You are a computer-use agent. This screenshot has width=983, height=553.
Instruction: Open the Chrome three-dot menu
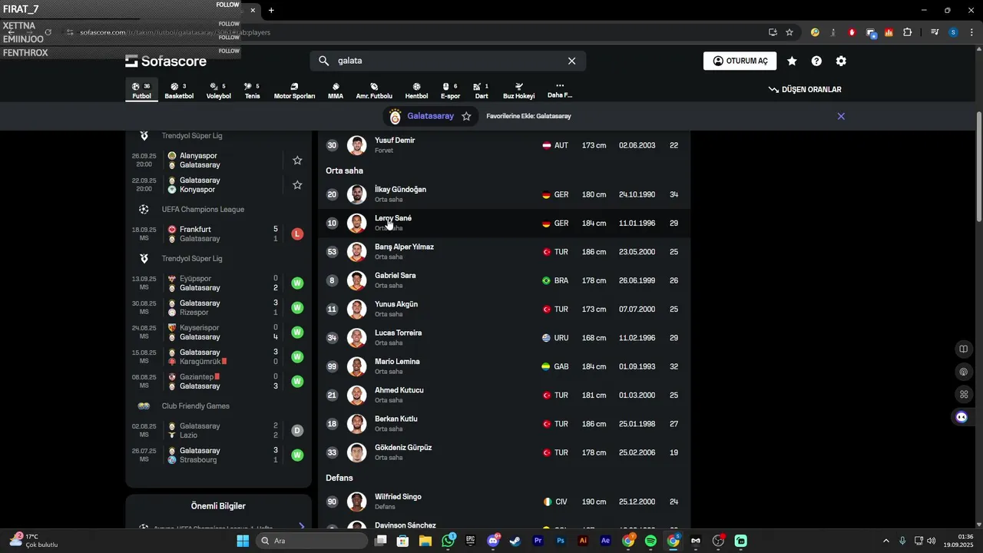[x=972, y=32]
